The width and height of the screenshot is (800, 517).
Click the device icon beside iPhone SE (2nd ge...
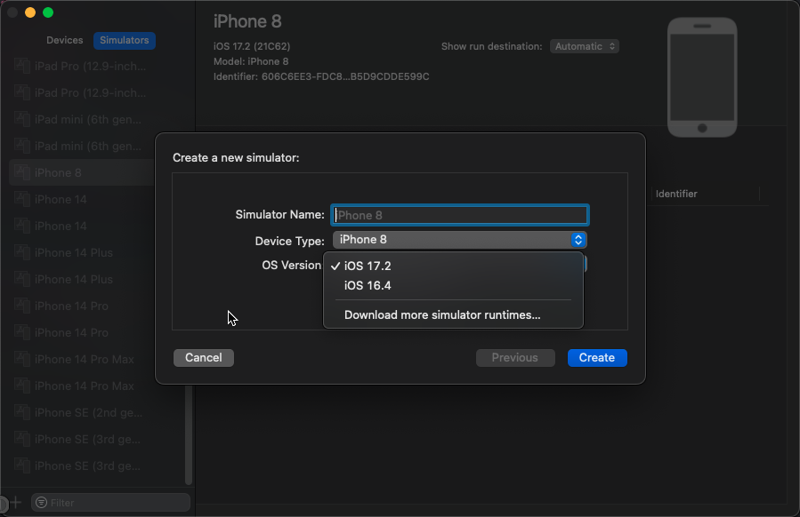22,412
